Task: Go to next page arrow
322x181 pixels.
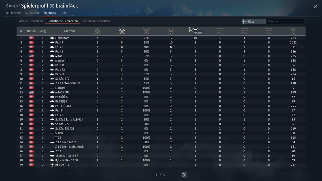Action: [184, 175]
